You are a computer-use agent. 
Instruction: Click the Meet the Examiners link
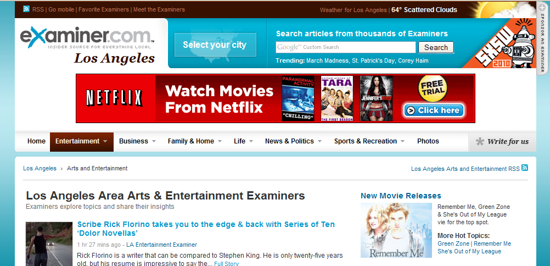click(x=159, y=9)
